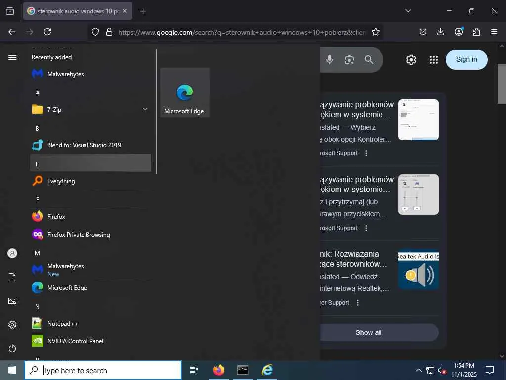Open the command prompt taskbar icon
The image size is (506, 380).
(x=243, y=370)
